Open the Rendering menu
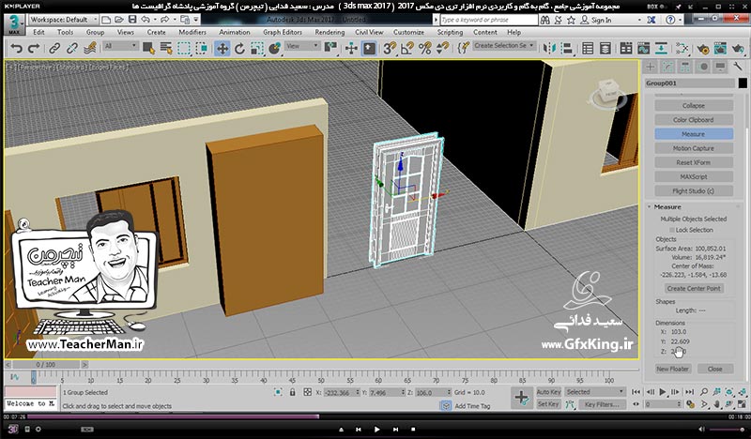 [x=330, y=32]
